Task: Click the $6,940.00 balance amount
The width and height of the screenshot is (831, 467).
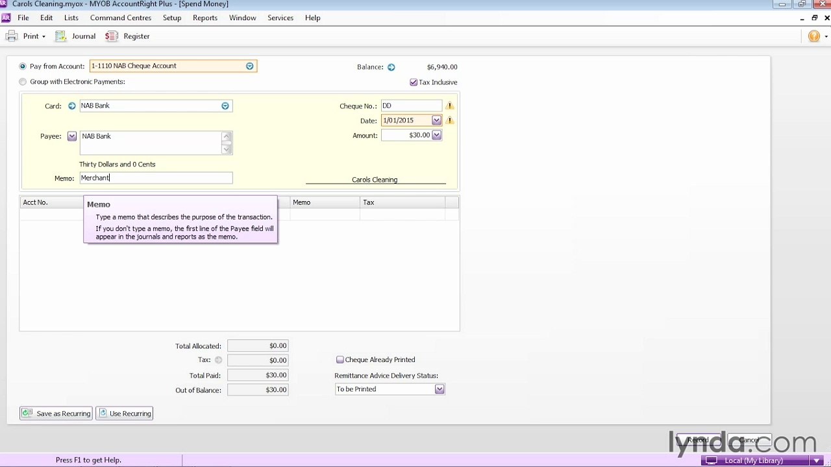Action: click(442, 67)
